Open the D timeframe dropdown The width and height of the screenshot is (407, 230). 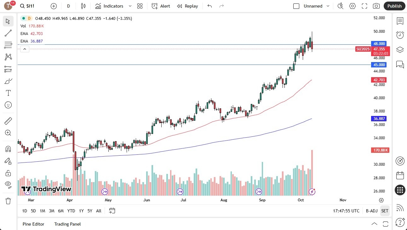coord(68,6)
